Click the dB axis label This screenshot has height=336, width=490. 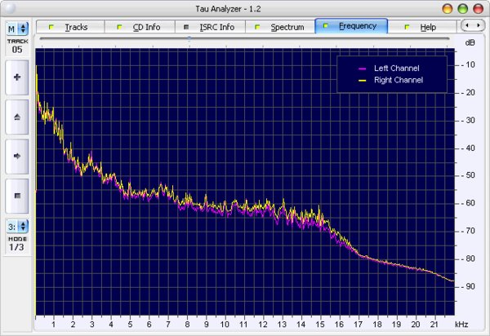(470, 42)
